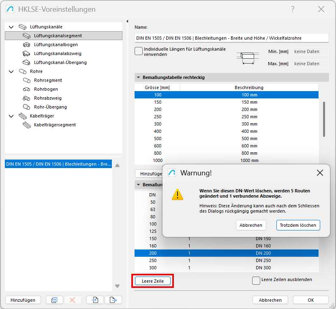Click the Lüftungskanalbogen icon

pyautogui.click(x=27, y=45)
